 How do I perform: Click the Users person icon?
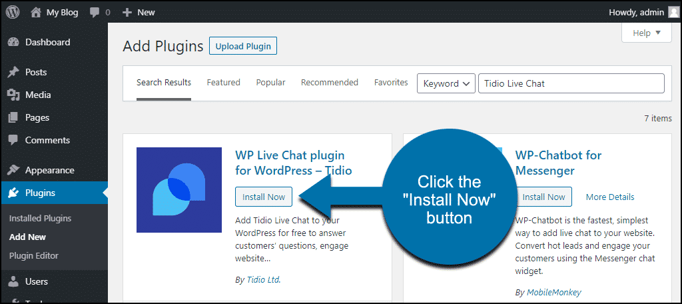pos(13,282)
